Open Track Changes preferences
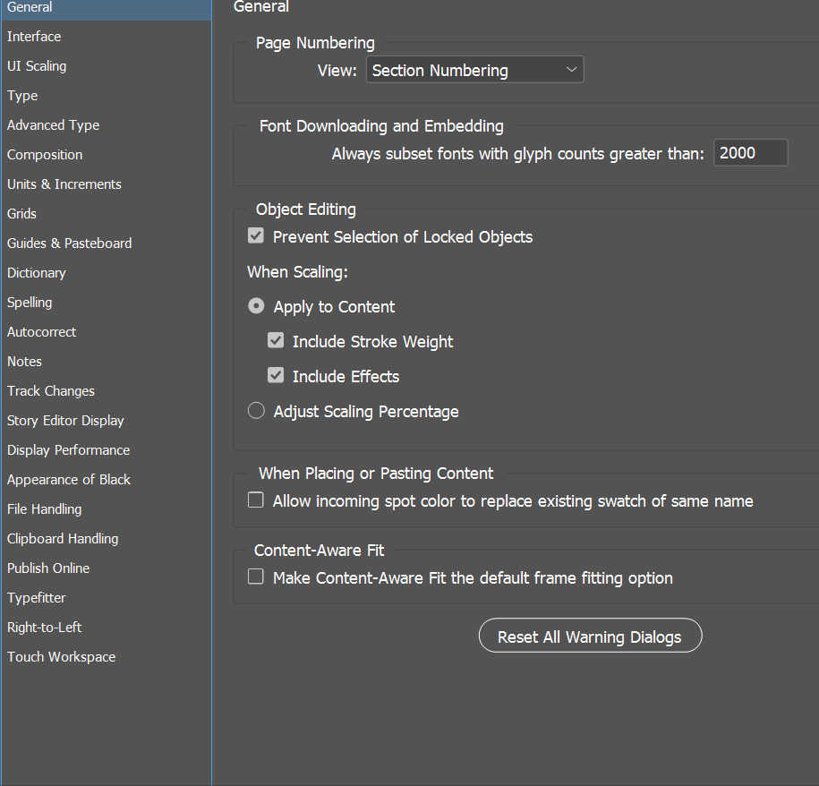Screen dimensions: 819x786 pyautogui.click(x=50, y=391)
